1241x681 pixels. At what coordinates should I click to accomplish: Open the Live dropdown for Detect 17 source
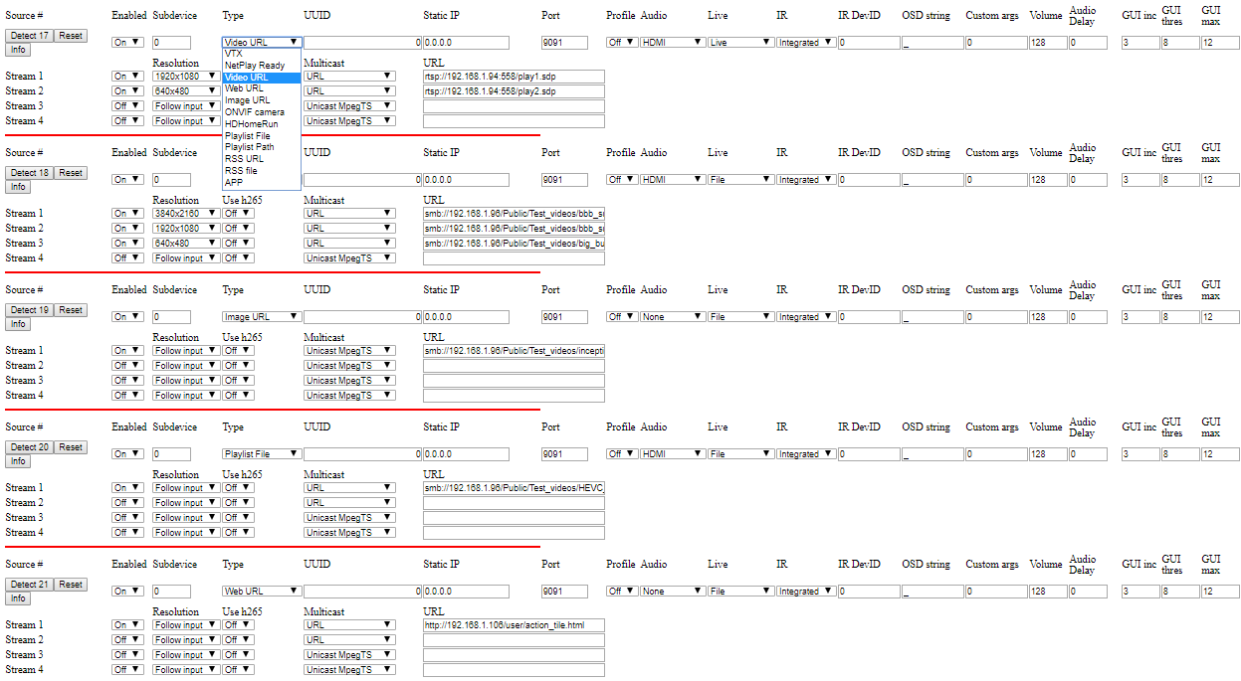pos(740,43)
